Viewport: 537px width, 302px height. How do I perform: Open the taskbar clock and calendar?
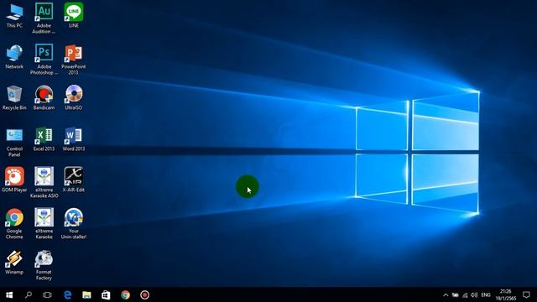505,294
